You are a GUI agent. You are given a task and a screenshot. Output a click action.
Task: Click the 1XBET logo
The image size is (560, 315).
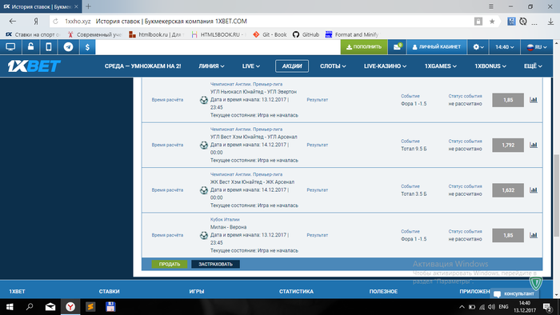click(x=34, y=66)
